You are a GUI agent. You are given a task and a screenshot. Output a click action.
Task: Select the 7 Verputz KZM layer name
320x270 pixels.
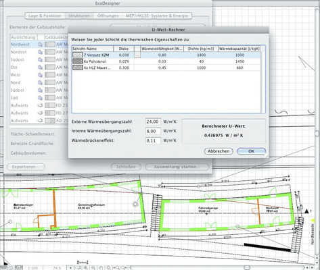(x=96, y=55)
